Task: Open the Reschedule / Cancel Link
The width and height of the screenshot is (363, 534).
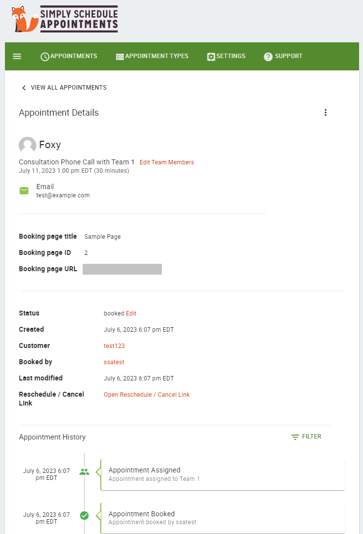Action: click(x=147, y=394)
